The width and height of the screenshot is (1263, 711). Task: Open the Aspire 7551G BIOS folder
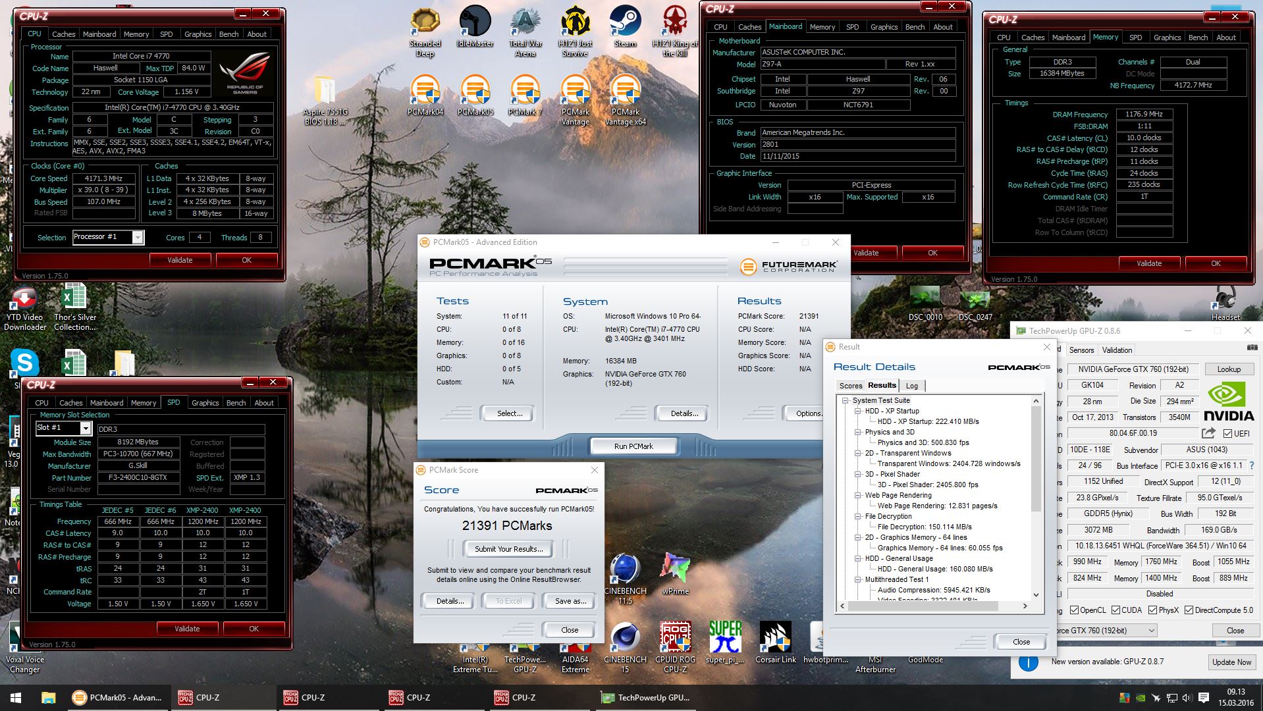325,100
